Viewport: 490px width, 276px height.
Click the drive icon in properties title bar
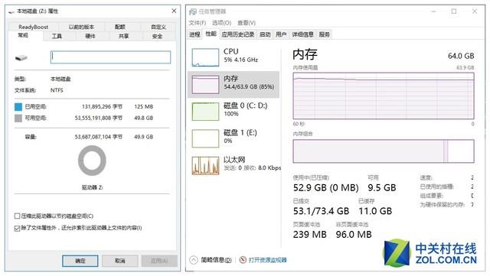[x=12, y=11]
